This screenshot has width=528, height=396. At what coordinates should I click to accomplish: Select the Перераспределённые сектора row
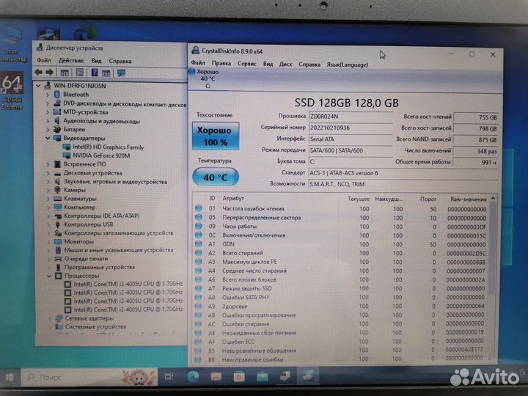click(x=341, y=218)
